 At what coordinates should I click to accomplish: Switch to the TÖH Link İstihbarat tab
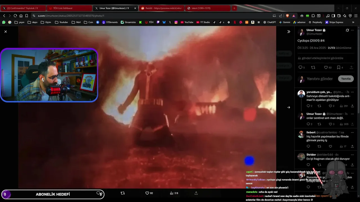coord(69,8)
